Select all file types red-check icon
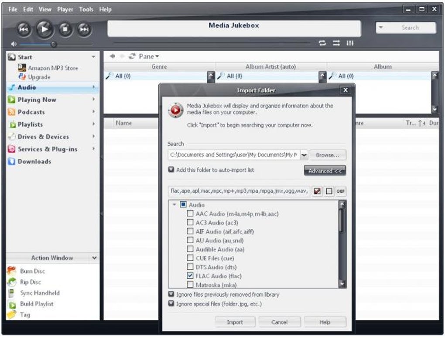Viewport: 445px width, 338px height. (317, 191)
